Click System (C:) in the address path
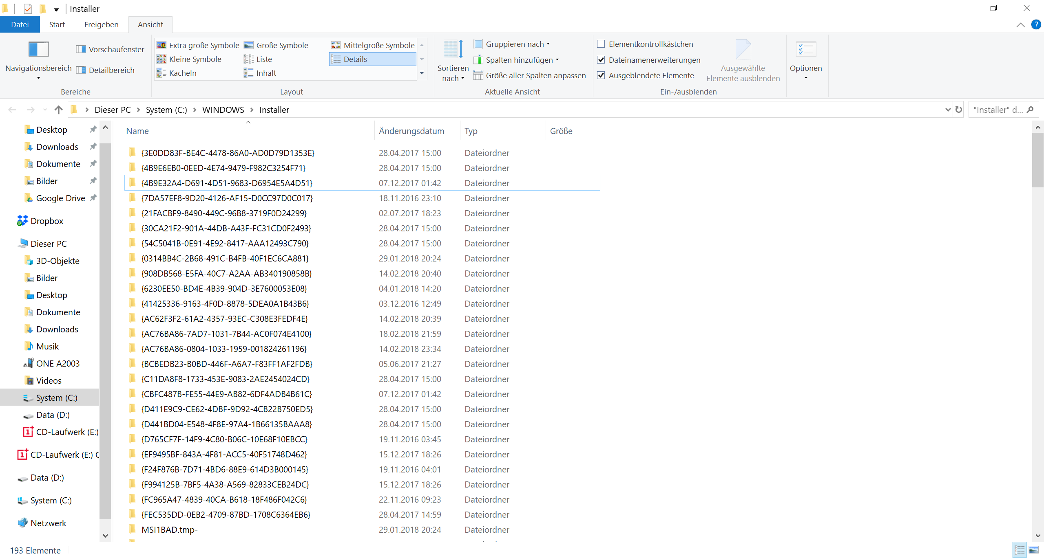The image size is (1044, 558). pyautogui.click(x=166, y=110)
